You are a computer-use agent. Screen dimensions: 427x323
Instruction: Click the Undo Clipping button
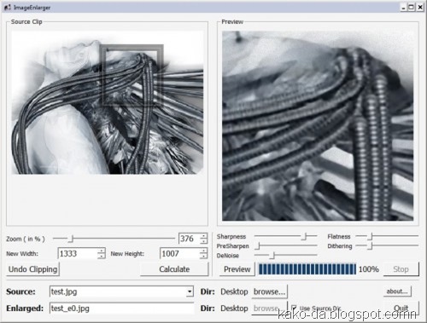pyautogui.click(x=32, y=269)
